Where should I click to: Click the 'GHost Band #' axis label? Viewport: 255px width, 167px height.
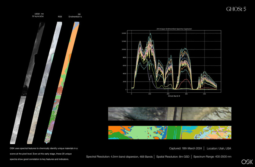pyautogui.click(x=174, y=96)
